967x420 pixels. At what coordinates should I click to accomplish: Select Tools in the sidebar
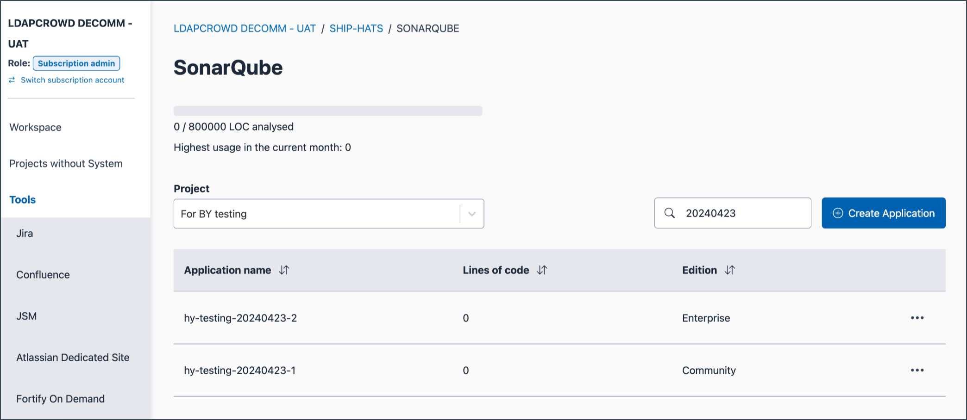click(x=23, y=200)
